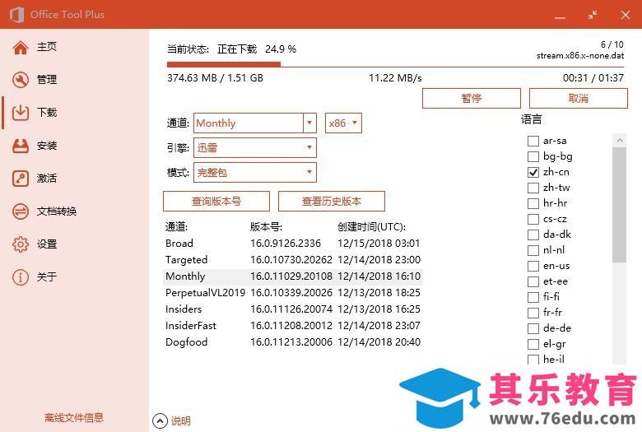
Task: Expand the 说明 circle arrow icon
Action: tap(160, 420)
